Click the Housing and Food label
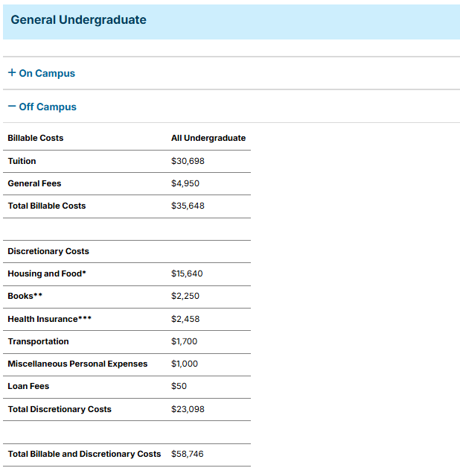 (x=47, y=273)
